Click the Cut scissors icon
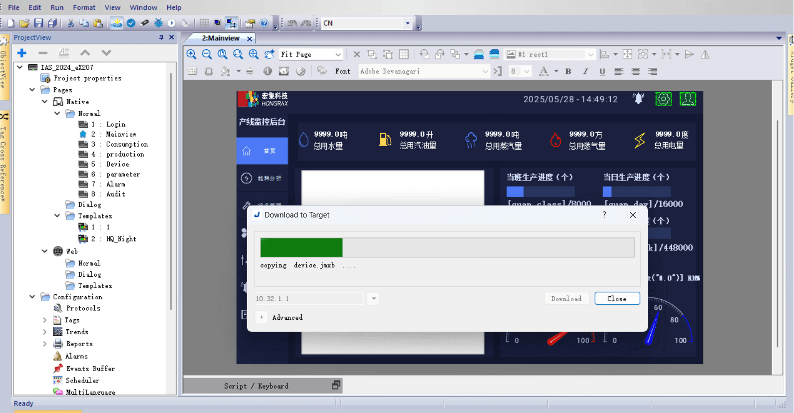Screen dimensions: 794x413 tap(70, 23)
